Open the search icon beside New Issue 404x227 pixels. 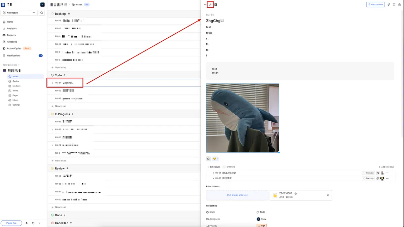(x=42, y=13)
